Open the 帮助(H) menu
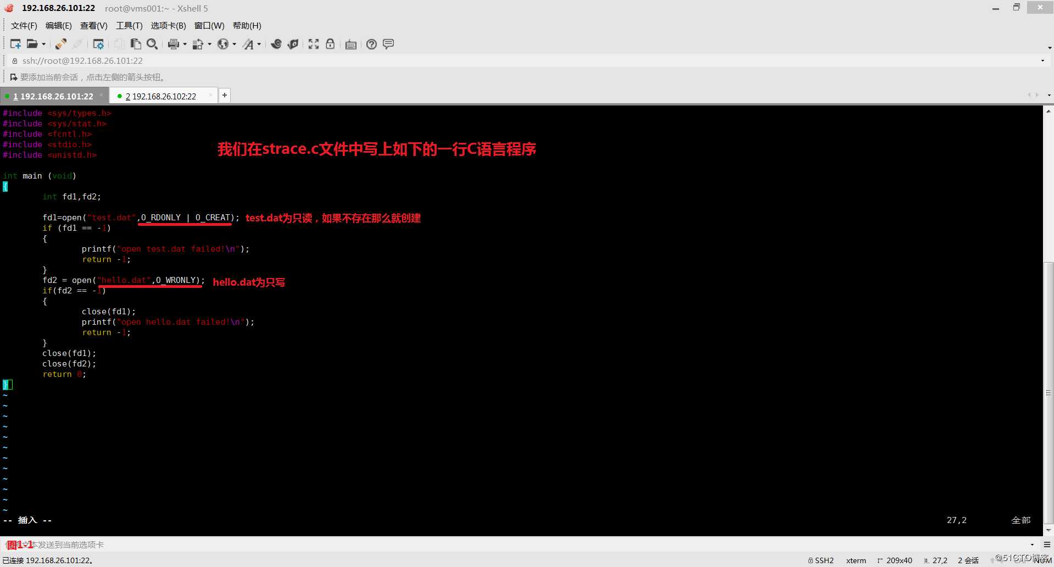1054x567 pixels. [247, 26]
